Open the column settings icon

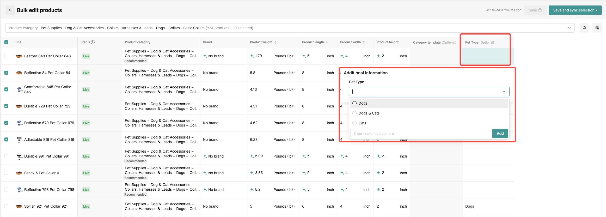pos(597,28)
